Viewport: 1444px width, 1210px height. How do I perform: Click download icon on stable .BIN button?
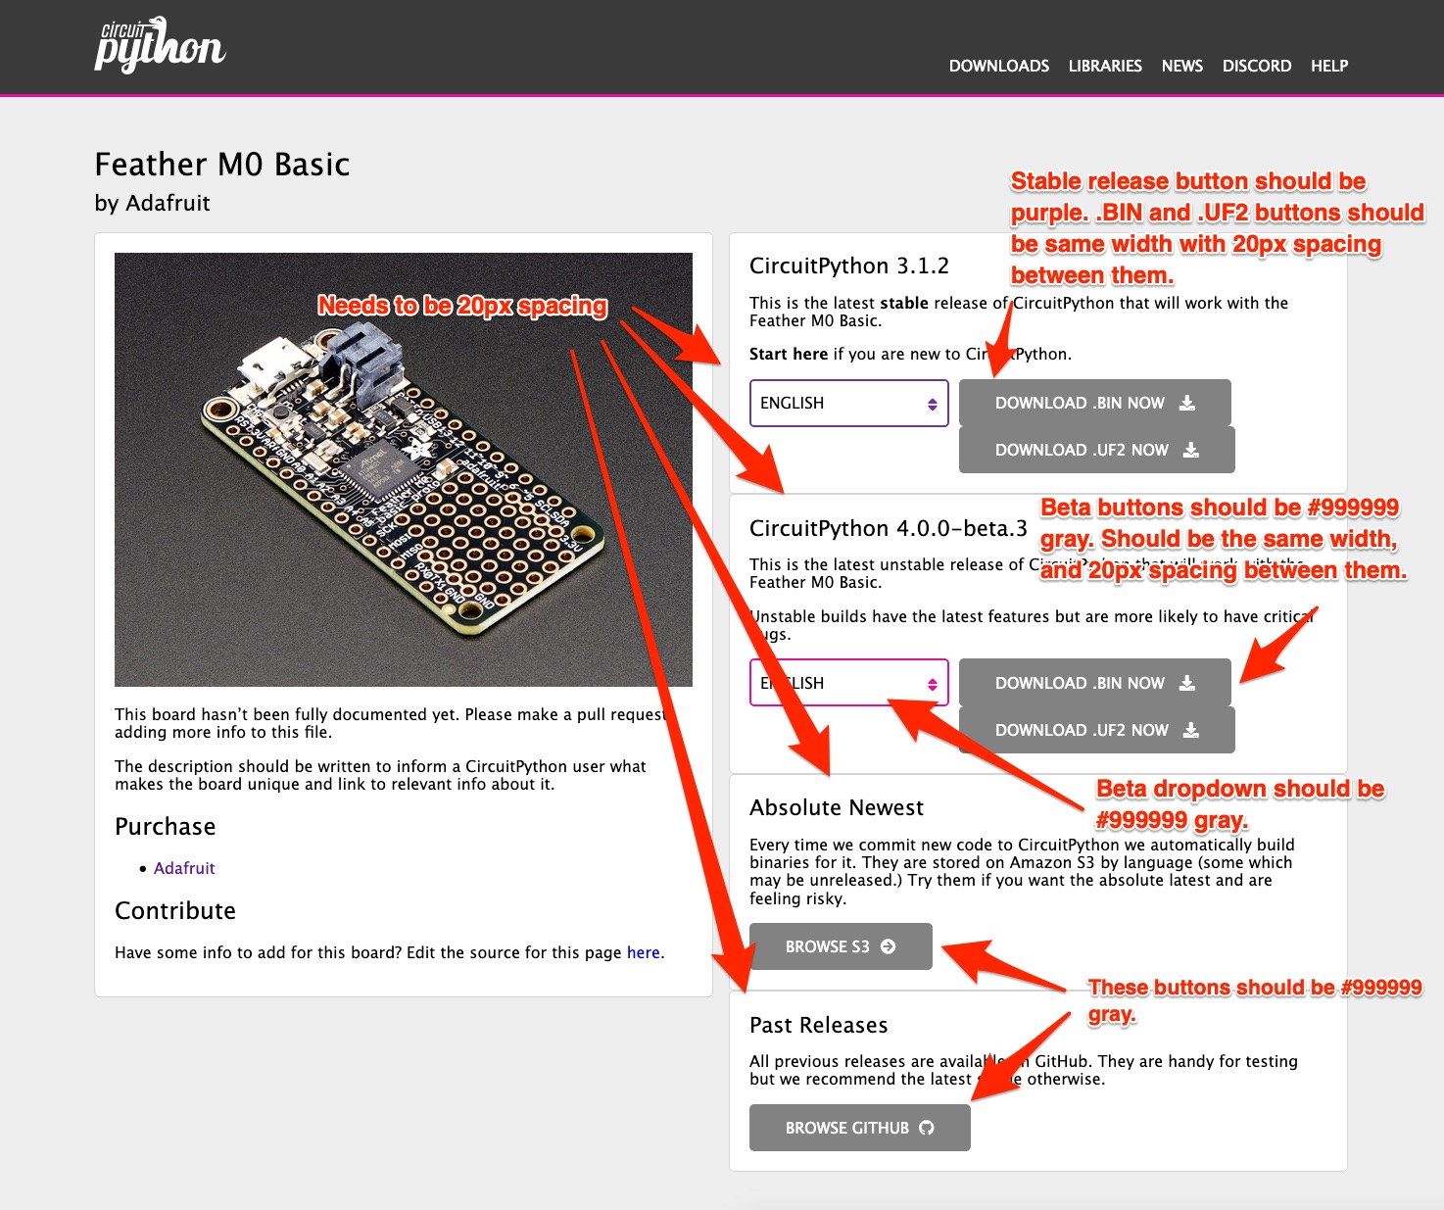point(1187,403)
